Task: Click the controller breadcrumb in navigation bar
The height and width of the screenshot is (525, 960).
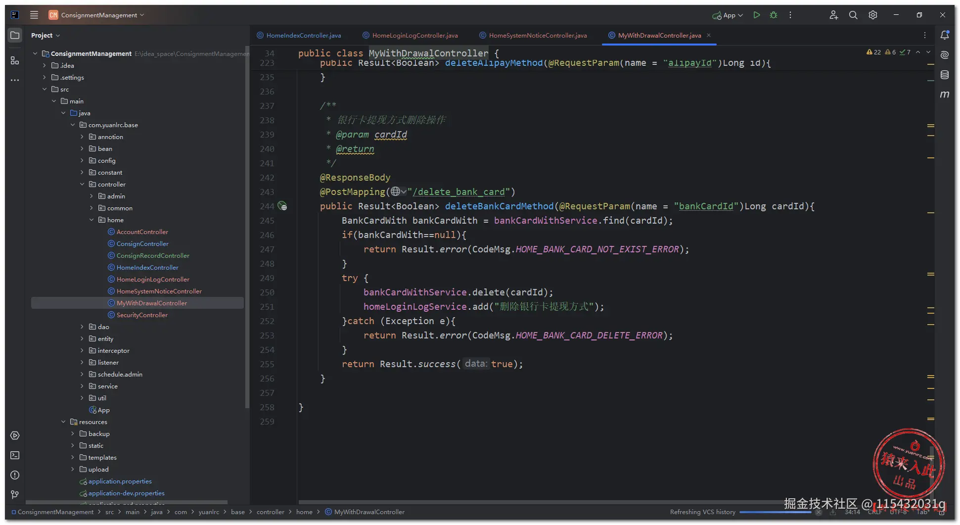Action: click(271, 512)
